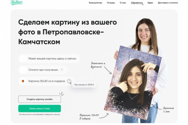Click the Гарантия 5 лет handwritten note
Image resolution: width=188 pixels, height=125 pixels.
(x=168, y=110)
